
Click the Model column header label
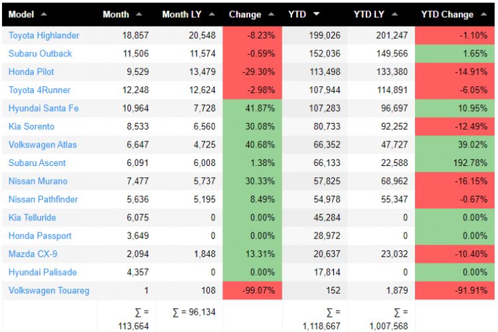tap(21, 15)
